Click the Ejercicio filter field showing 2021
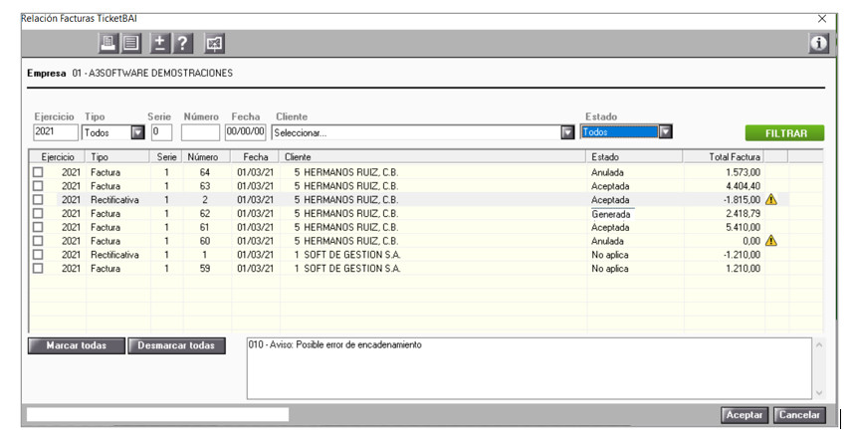Screen dimensions: 854x435 [x=56, y=131]
